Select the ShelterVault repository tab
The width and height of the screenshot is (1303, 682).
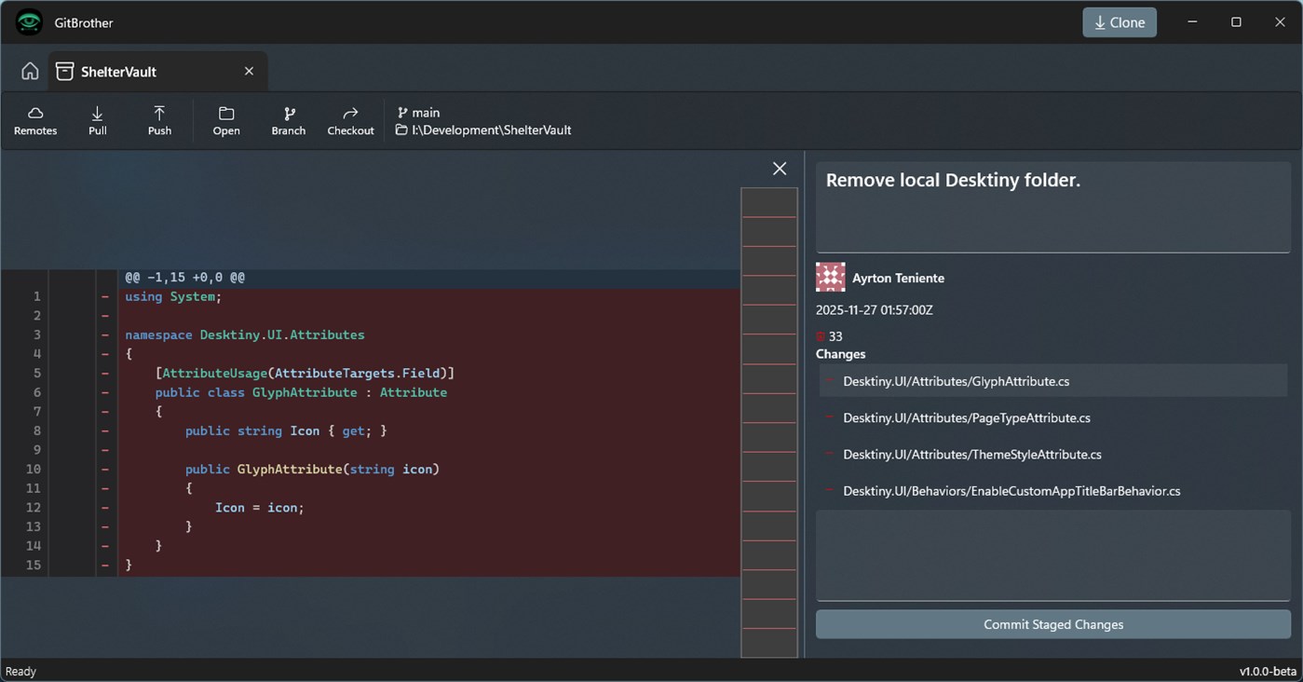(158, 72)
